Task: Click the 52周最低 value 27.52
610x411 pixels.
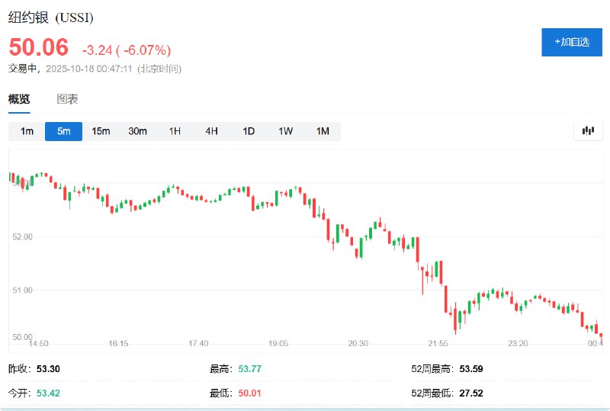Action: (471, 393)
